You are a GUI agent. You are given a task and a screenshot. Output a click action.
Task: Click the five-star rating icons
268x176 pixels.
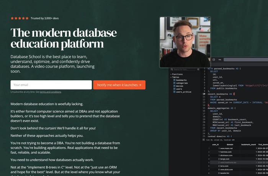coord(20,18)
